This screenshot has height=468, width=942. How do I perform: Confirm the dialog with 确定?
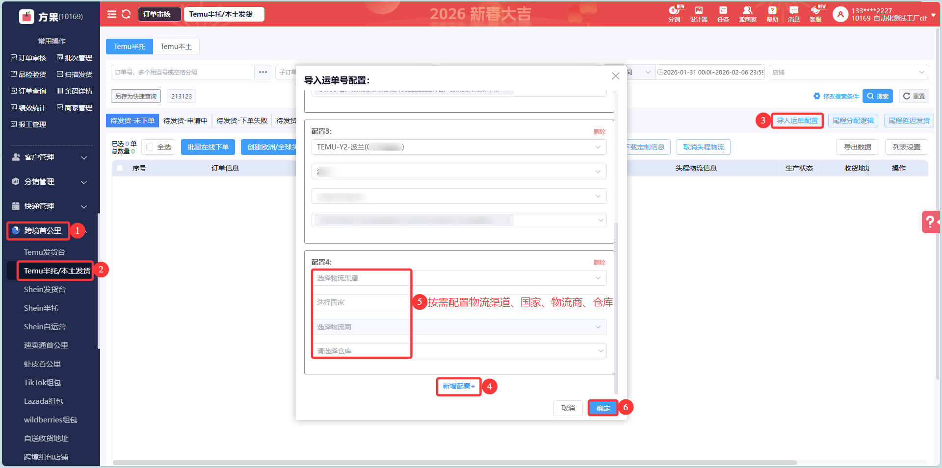[603, 408]
